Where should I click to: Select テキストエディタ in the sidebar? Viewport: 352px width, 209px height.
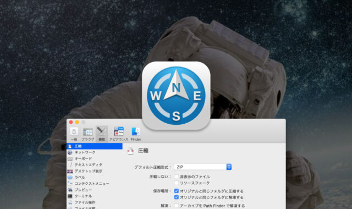click(95, 165)
